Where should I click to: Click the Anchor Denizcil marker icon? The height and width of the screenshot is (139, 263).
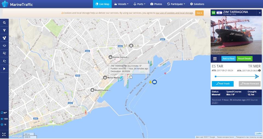point(110,57)
